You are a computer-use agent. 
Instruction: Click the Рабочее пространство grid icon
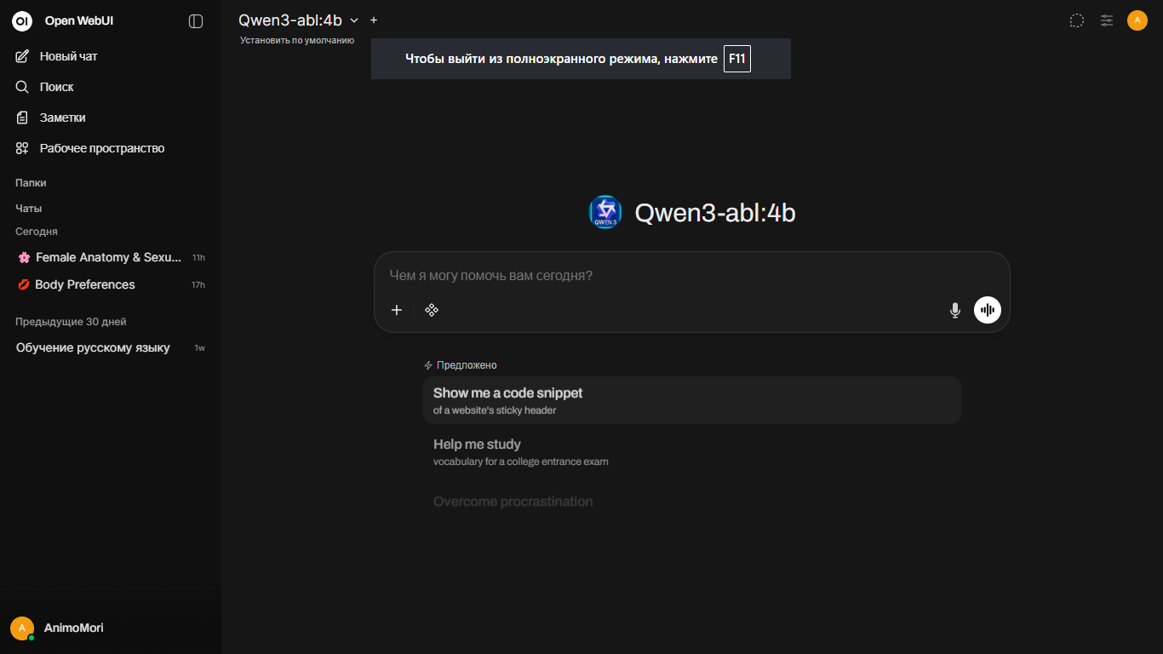tap(23, 148)
